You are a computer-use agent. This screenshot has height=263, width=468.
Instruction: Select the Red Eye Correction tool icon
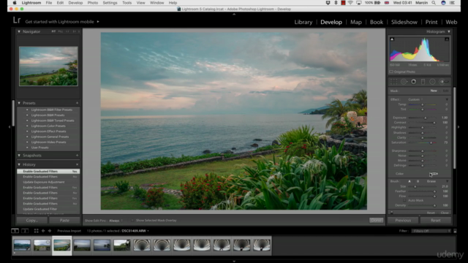[413, 81]
